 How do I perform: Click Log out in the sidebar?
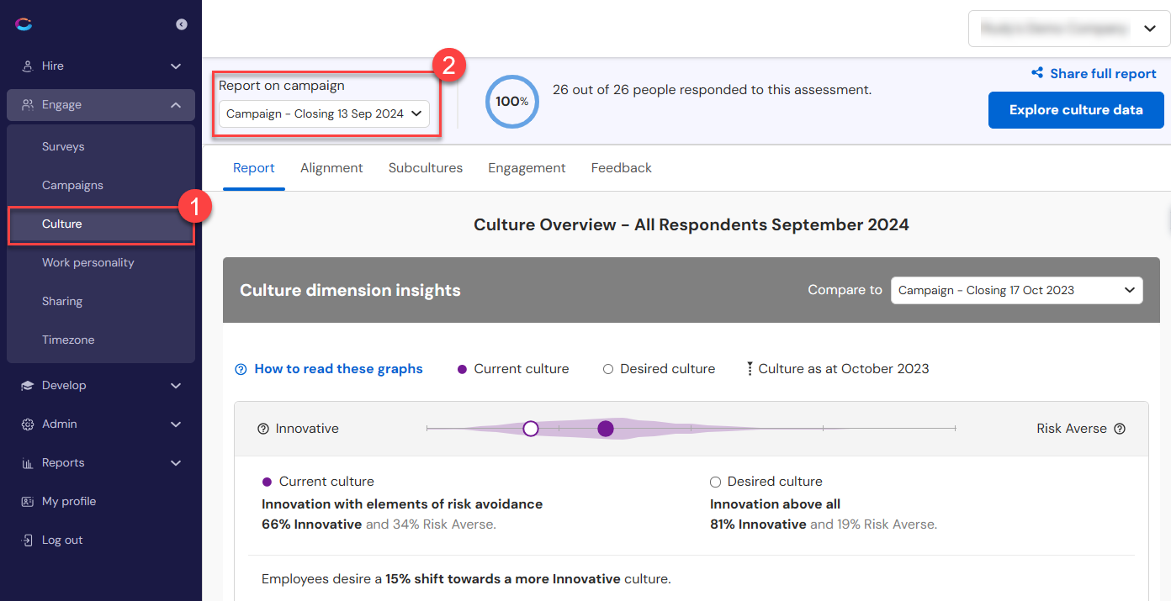(62, 540)
